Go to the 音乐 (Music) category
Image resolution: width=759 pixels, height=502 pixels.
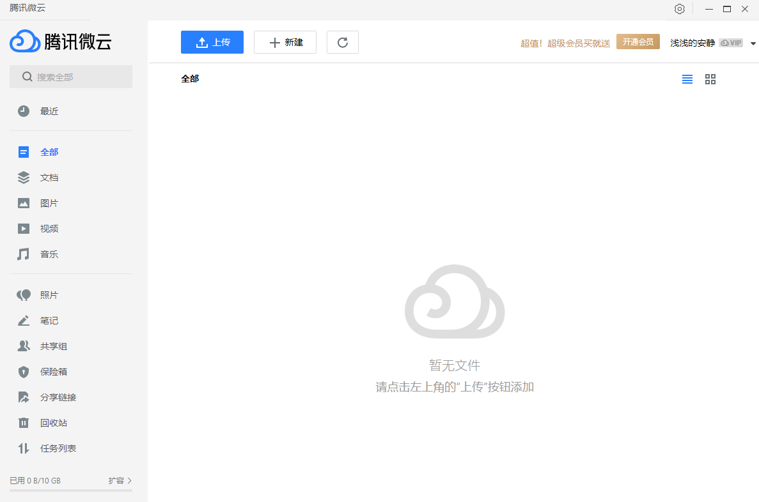pyautogui.click(x=49, y=254)
